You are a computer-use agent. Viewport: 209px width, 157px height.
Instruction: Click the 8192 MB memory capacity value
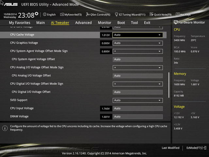point(179,96)
